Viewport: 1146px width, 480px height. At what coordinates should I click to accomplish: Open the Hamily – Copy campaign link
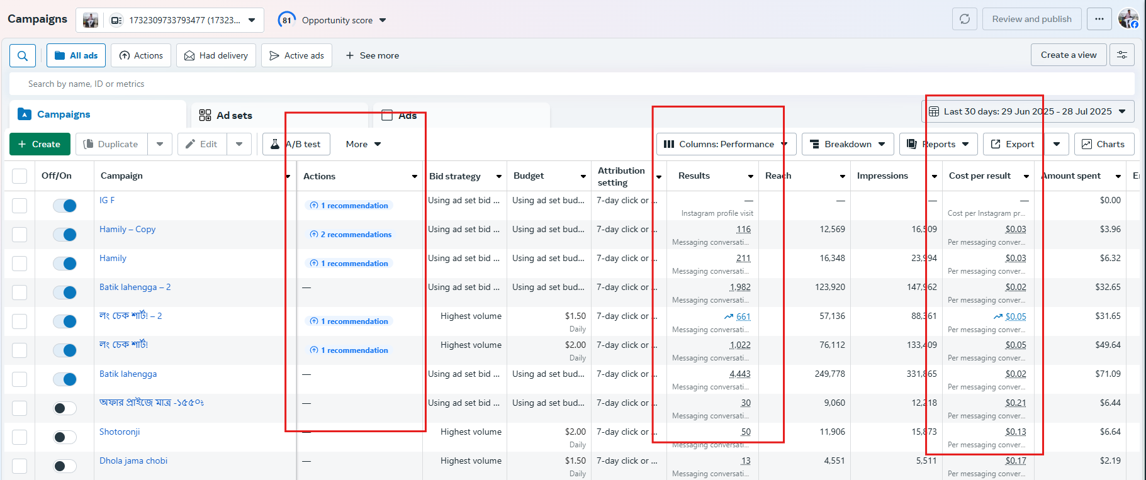[127, 229]
